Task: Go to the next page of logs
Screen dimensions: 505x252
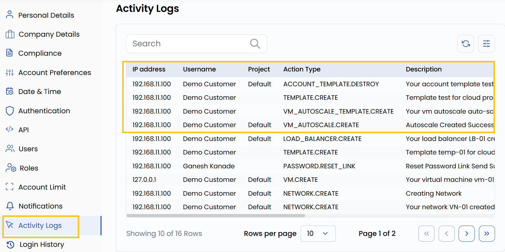Action: pos(466,234)
